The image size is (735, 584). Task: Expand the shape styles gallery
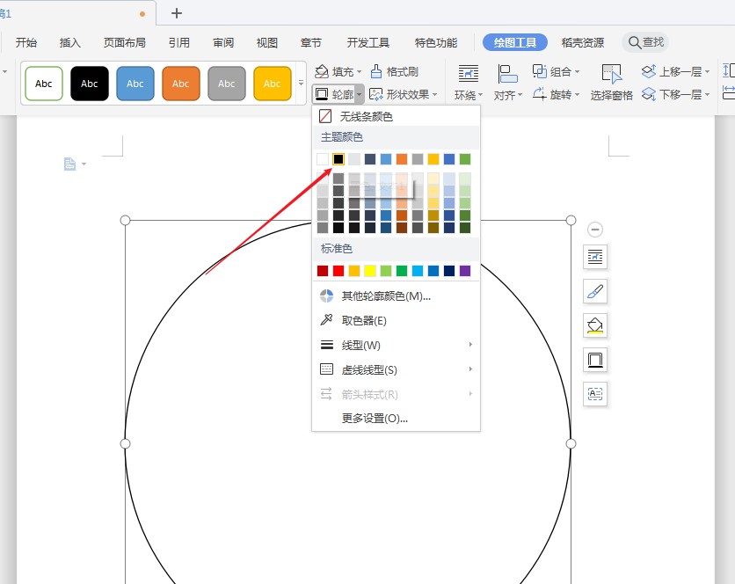(x=301, y=83)
